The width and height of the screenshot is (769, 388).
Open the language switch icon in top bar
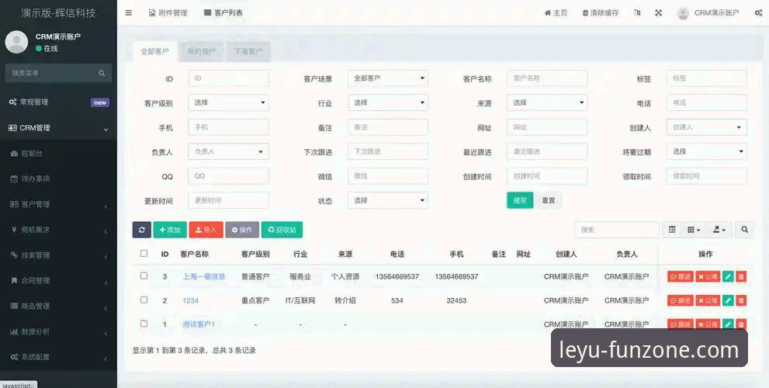point(637,12)
